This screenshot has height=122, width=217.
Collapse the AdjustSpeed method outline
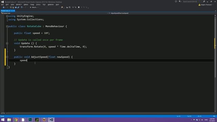[x=7, y=57]
